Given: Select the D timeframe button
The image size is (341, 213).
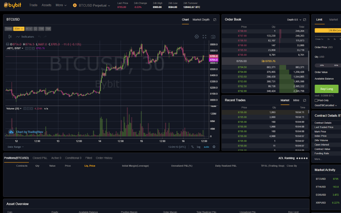Looking at the screenshot, I should 35,29.
